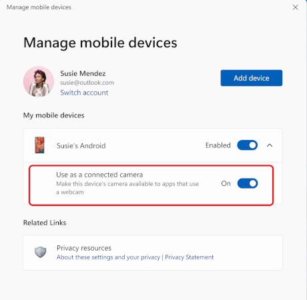Open the Privacy Statement link
307x300 pixels.
click(x=190, y=257)
